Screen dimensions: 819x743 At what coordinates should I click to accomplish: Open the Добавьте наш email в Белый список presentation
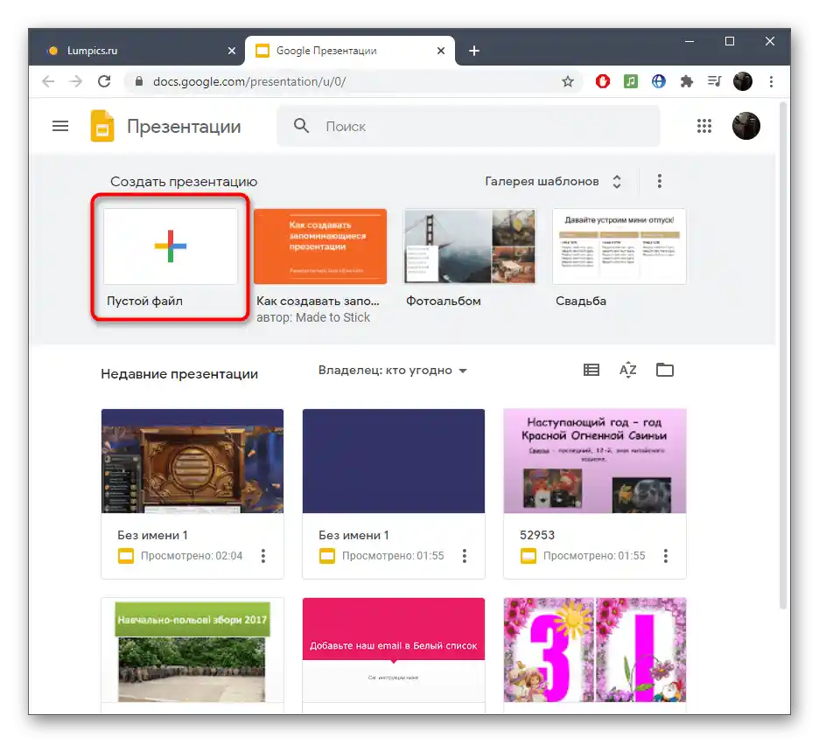pos(393,650)
